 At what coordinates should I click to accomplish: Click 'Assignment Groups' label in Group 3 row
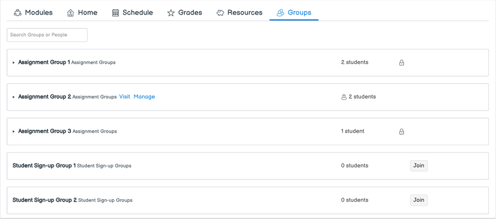(94, 131)
